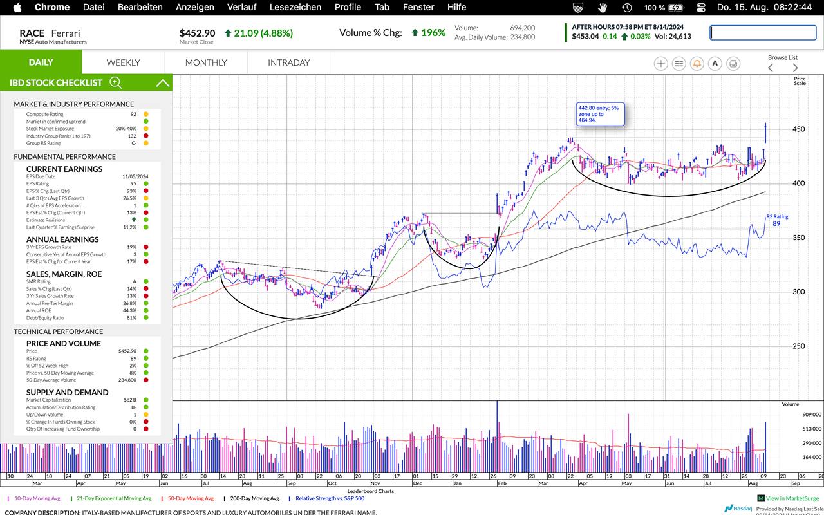Click the stock symbol search field

(762, 32)
